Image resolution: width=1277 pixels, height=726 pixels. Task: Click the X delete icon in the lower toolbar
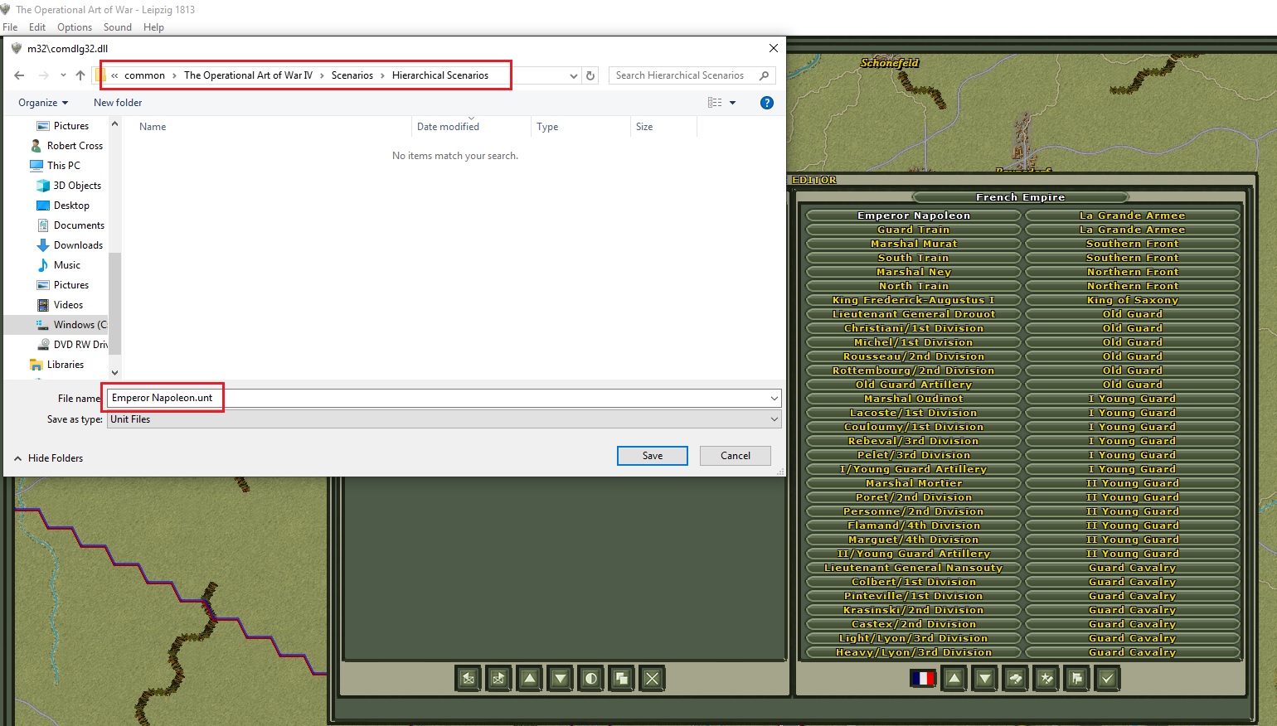pos(653,679)
